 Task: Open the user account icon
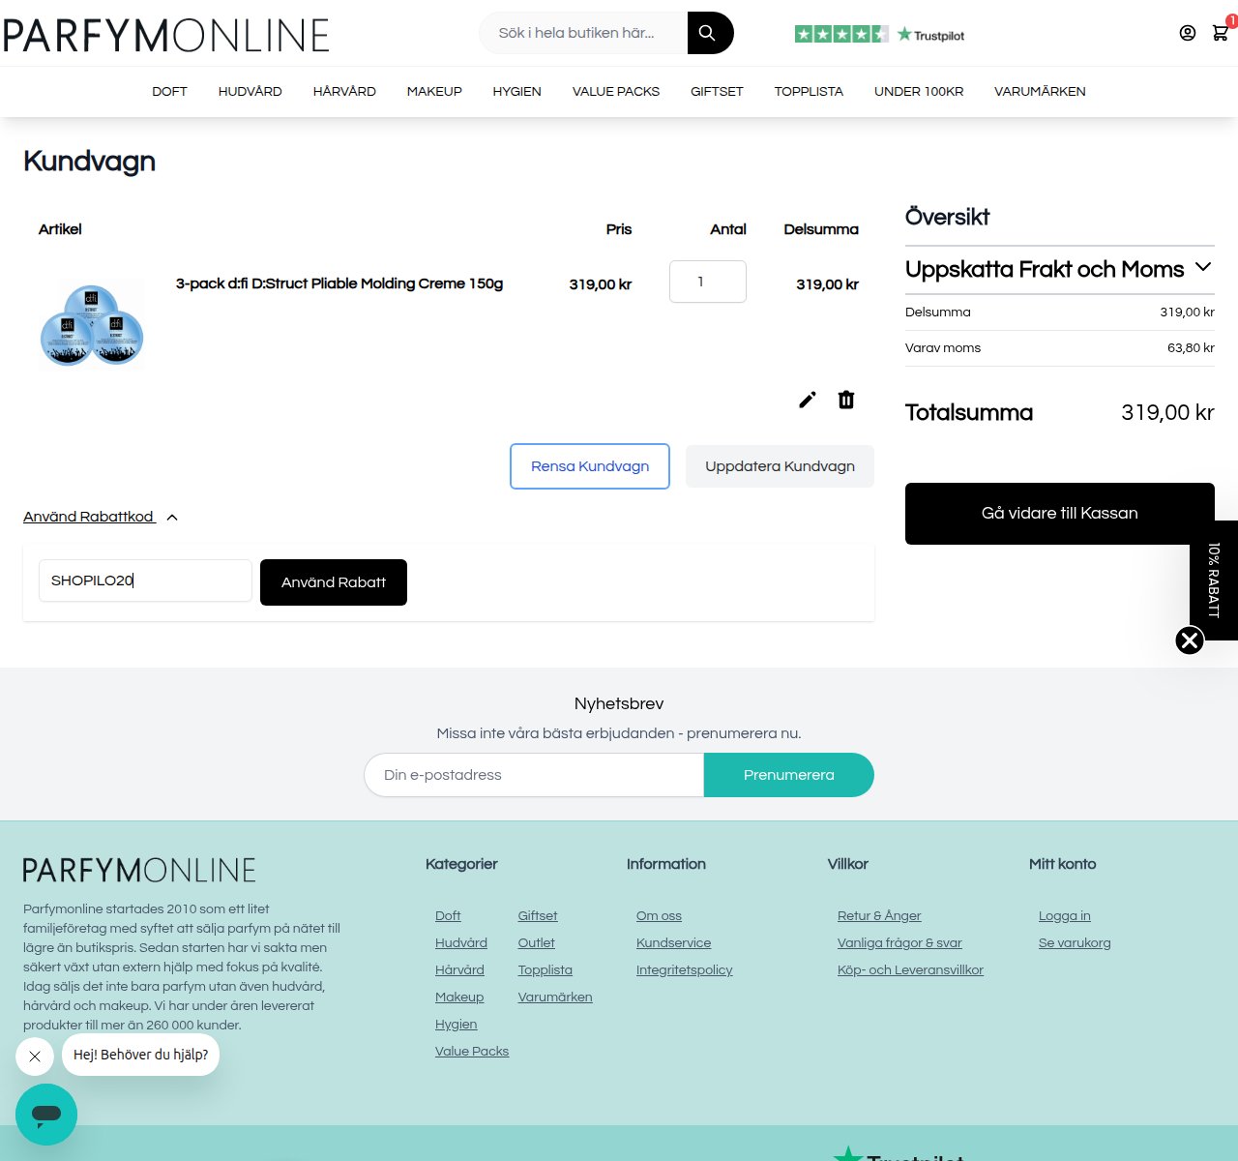(x=1188, y=33)
